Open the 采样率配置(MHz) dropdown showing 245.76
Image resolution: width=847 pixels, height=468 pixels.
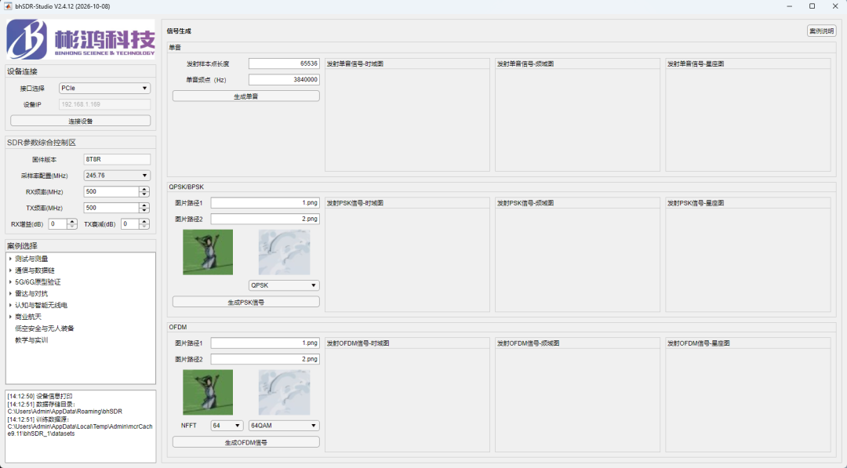(x=117, y=176)
